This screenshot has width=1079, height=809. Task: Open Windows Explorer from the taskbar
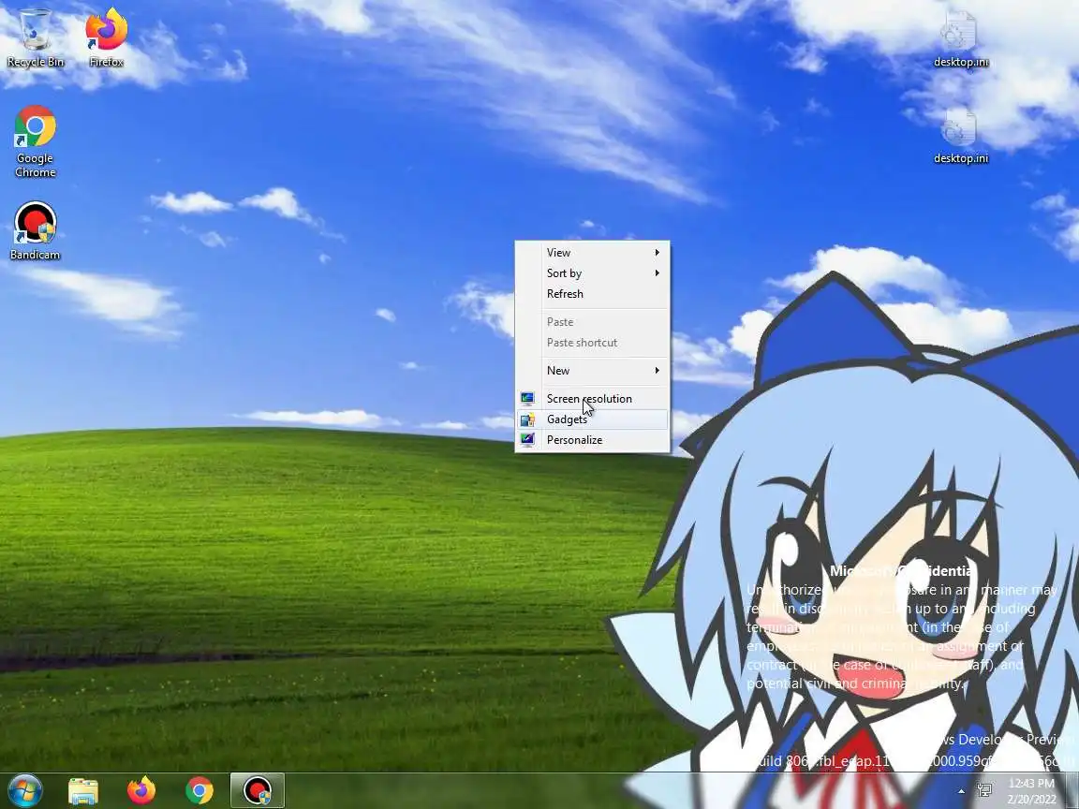point(83,790)
